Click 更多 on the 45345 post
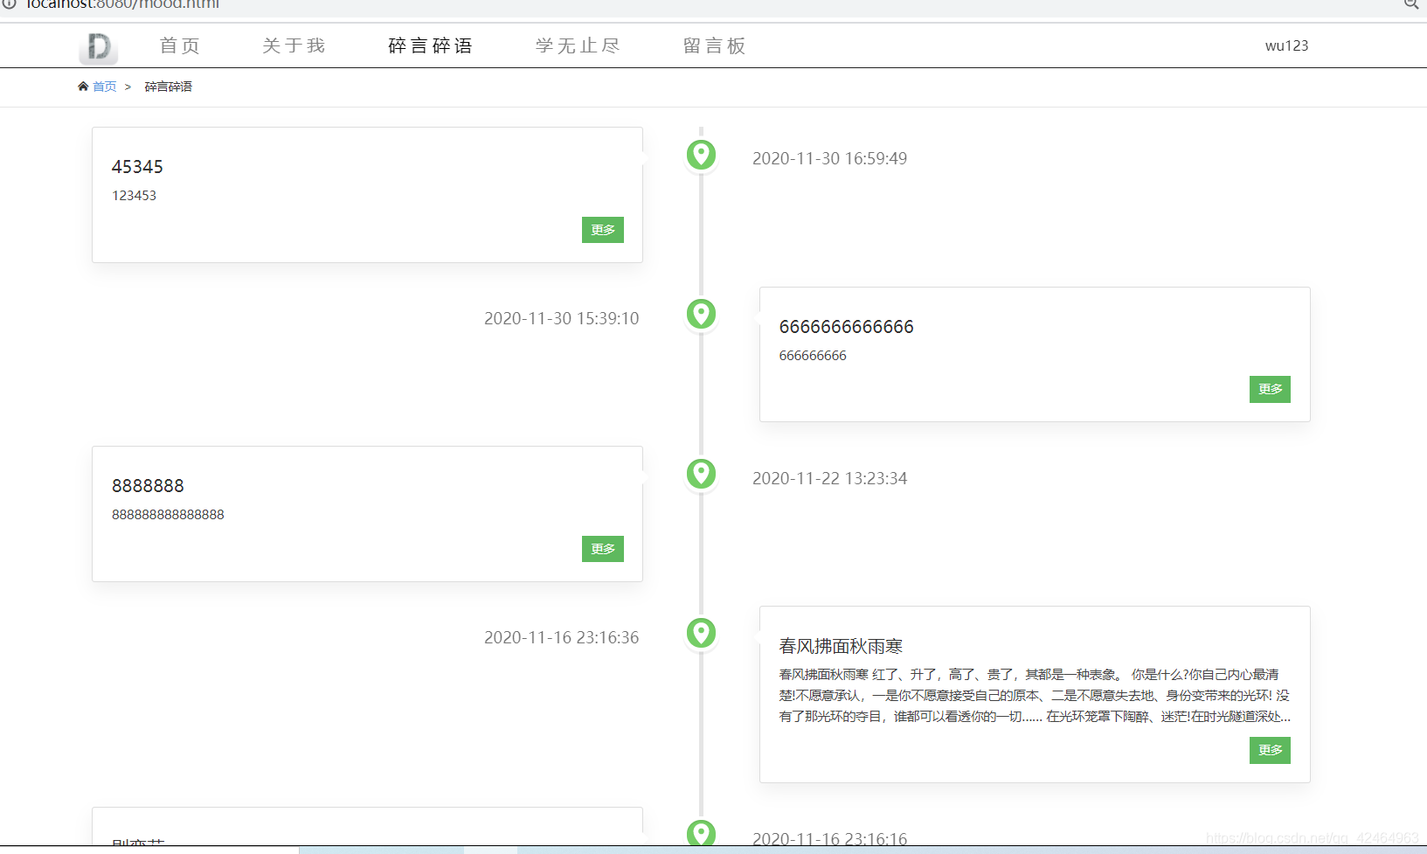Screen dimensions: 1427x854 [x=602, y=229]
